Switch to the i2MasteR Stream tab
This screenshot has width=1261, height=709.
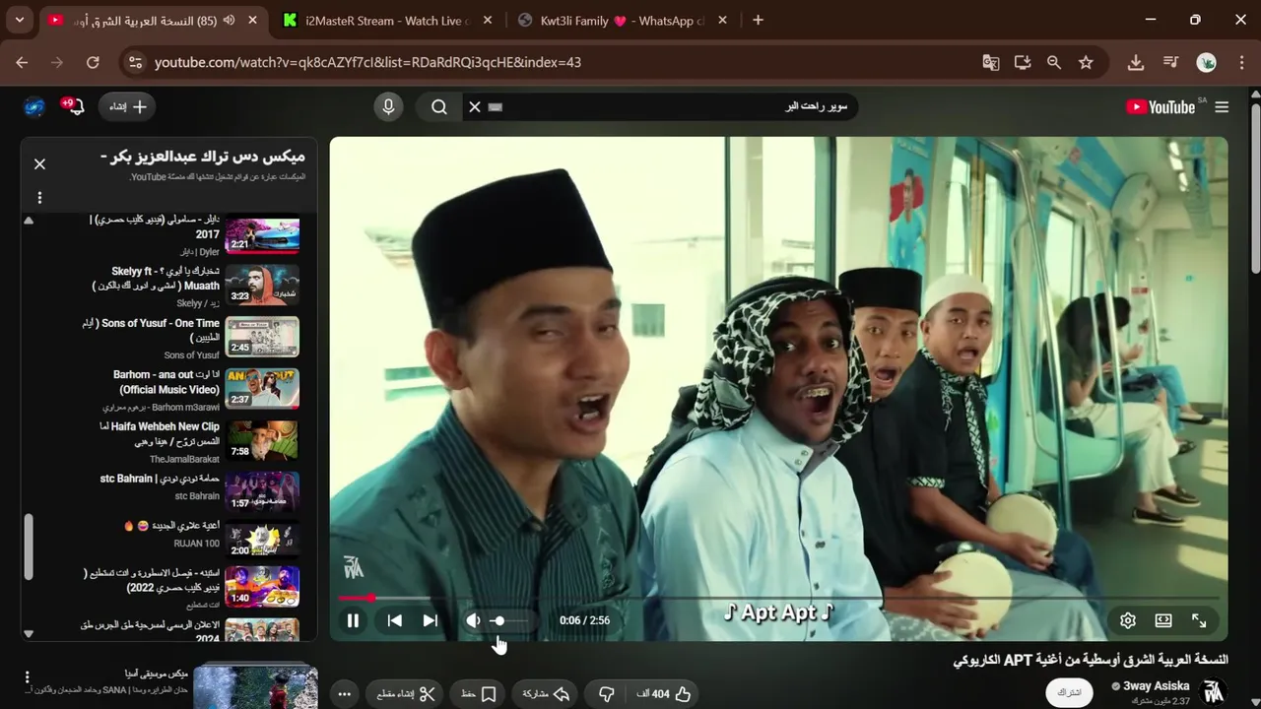click(x=388, y=20)
